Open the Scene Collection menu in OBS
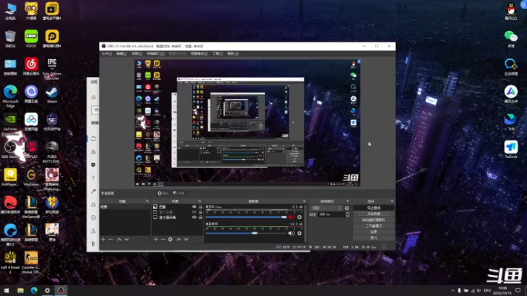The width and height of the screenshot is (527, 296). pos(200,54)
